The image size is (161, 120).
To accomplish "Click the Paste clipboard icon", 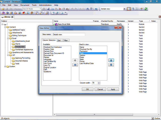I will tap(56, 9).
